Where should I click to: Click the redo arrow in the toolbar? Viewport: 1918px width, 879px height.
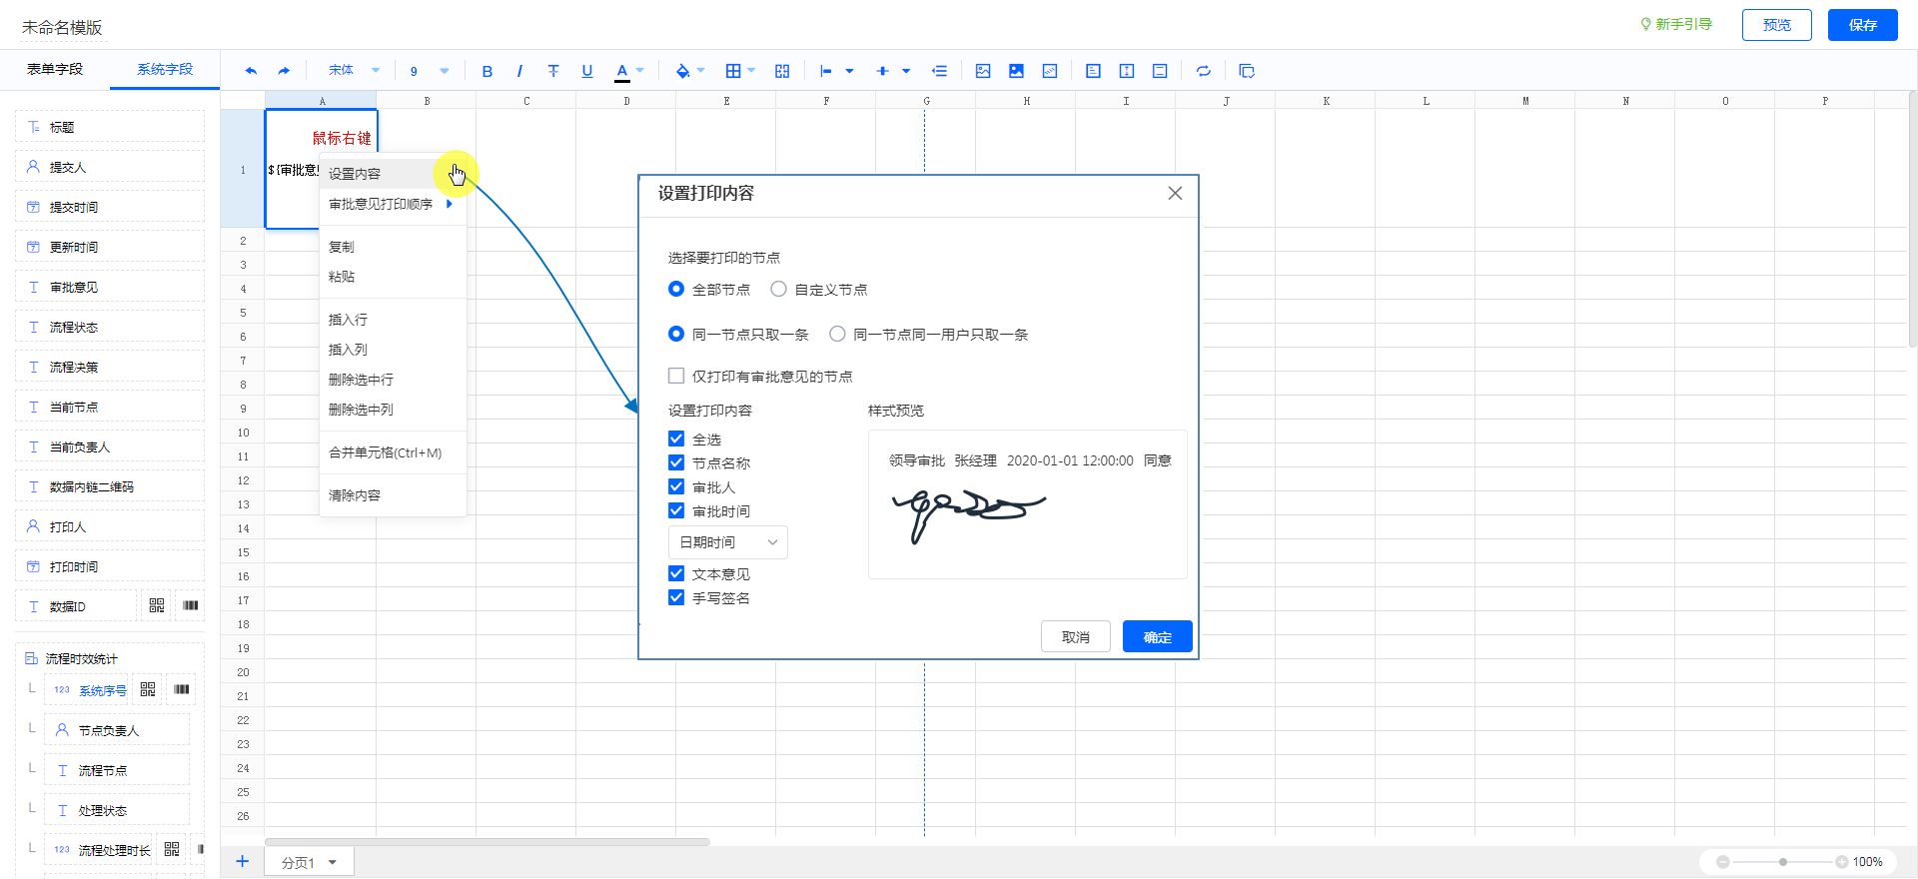[284, 71]
